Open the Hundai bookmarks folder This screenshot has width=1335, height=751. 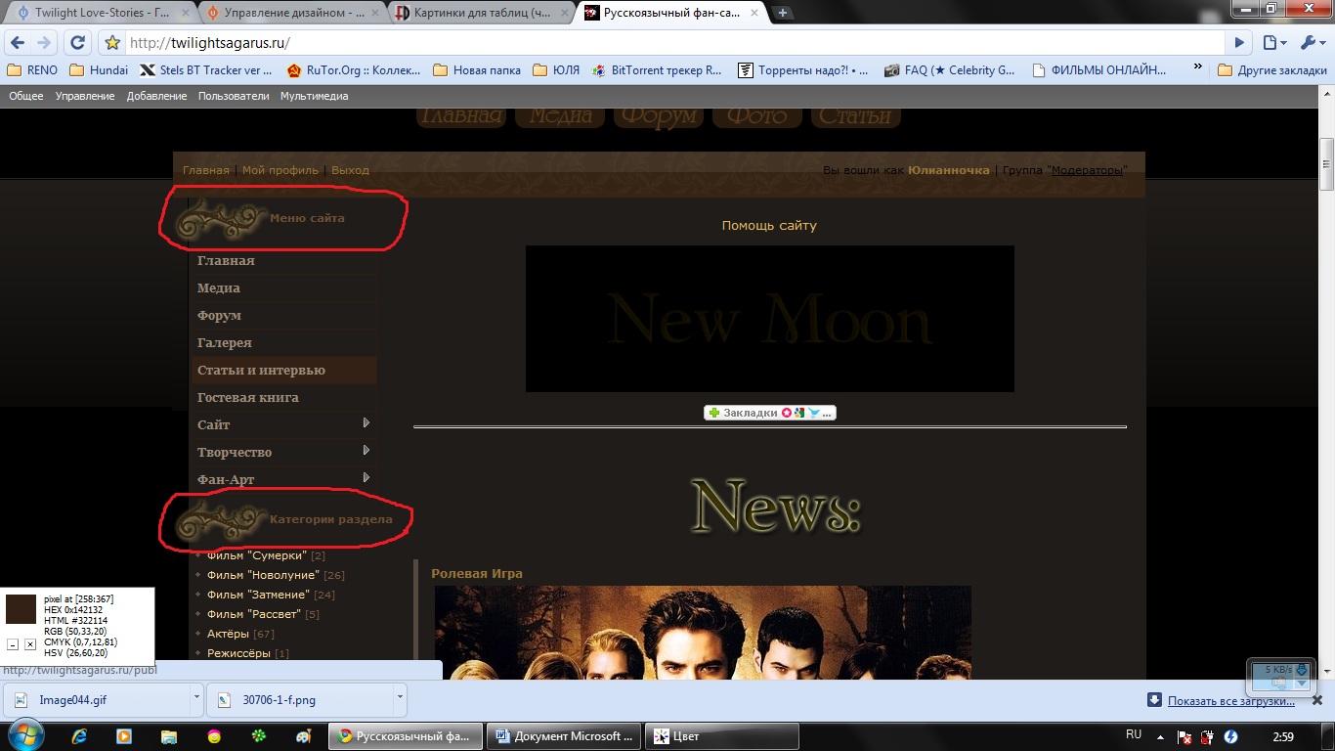[x=98, y=70]
